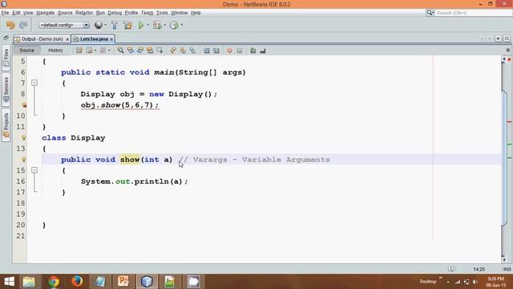513x289 pixels.
Task: Click the Windows Start button
Action: pyautogui.click(x=10, y=282)
